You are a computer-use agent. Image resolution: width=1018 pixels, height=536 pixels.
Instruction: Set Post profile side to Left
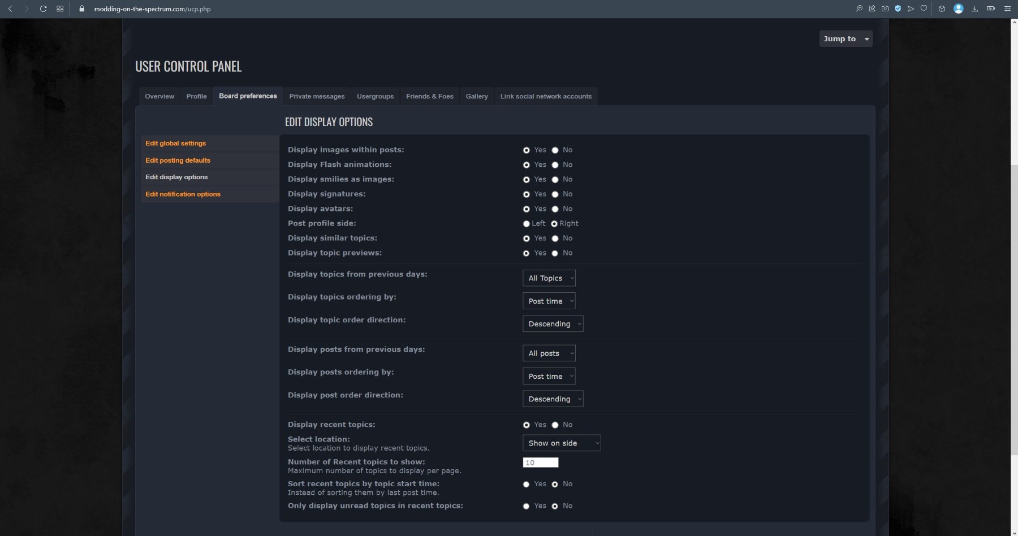click(x=527, y=224)
